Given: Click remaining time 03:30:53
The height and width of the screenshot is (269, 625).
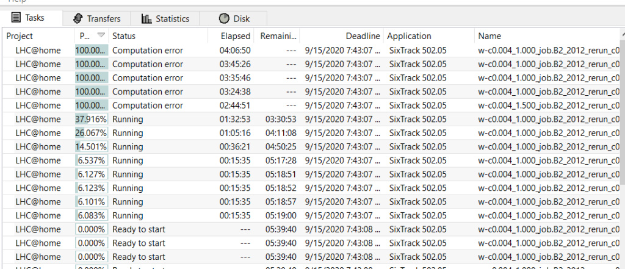Looking at the screenshot, I should point(281,119).
